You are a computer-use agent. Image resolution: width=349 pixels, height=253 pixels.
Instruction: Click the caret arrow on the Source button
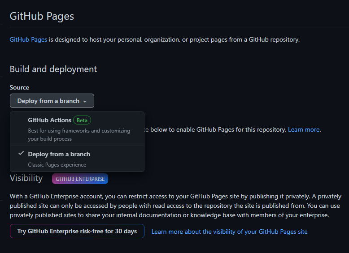[x=84, y=101]
